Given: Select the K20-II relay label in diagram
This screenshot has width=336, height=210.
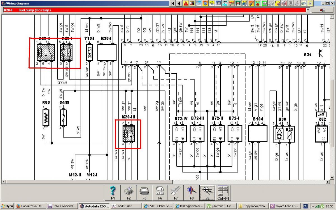Looking at the screenshot, I should [x=45, y=38].
